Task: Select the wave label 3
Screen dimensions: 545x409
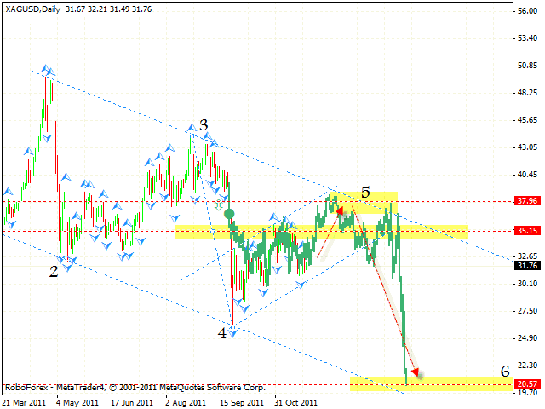Action: pos(204,125)
